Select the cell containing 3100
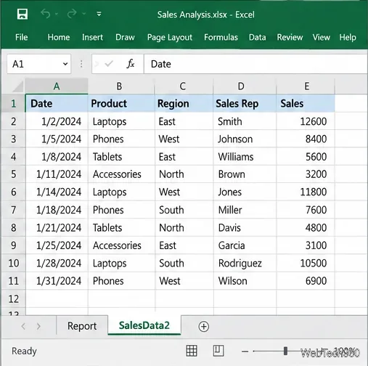 point(306,245)
